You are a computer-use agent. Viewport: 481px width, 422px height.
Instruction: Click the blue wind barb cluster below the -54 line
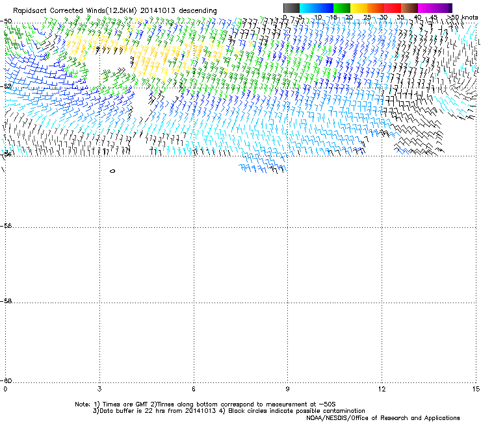263,164
